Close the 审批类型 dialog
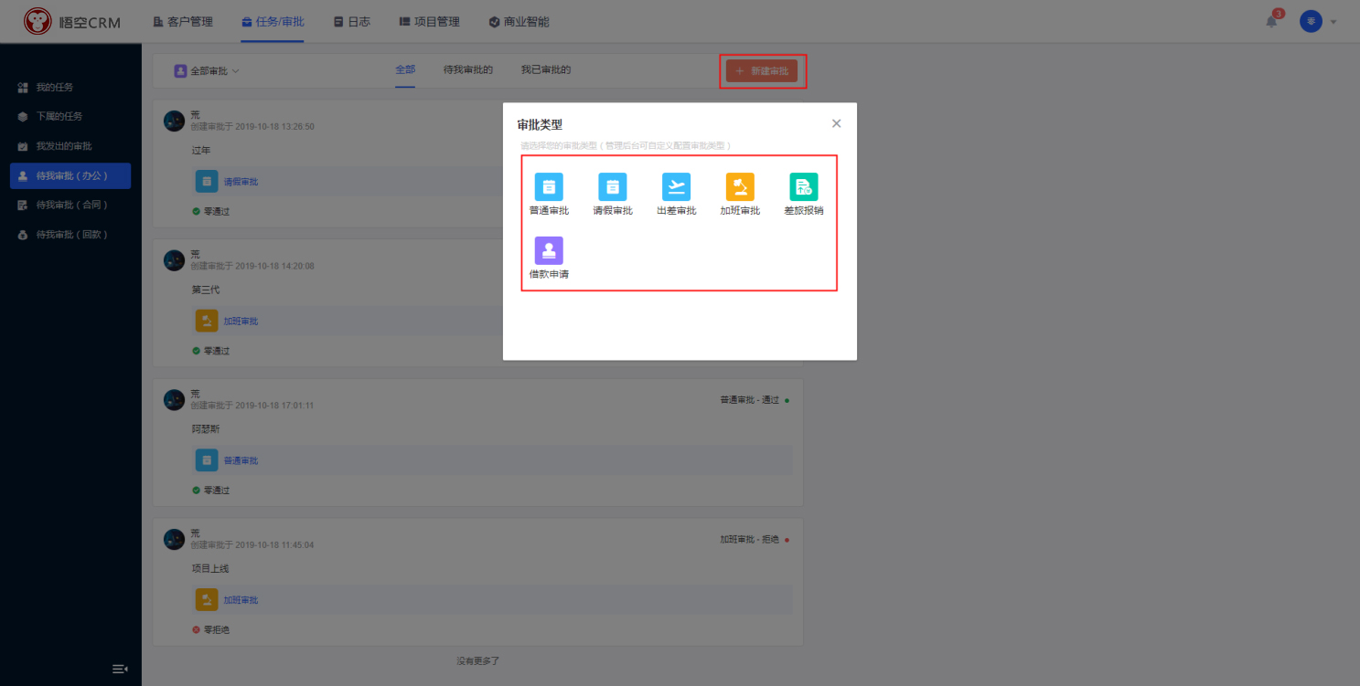Viewport: 1360px width, 686px height. (x=836, y=123)
